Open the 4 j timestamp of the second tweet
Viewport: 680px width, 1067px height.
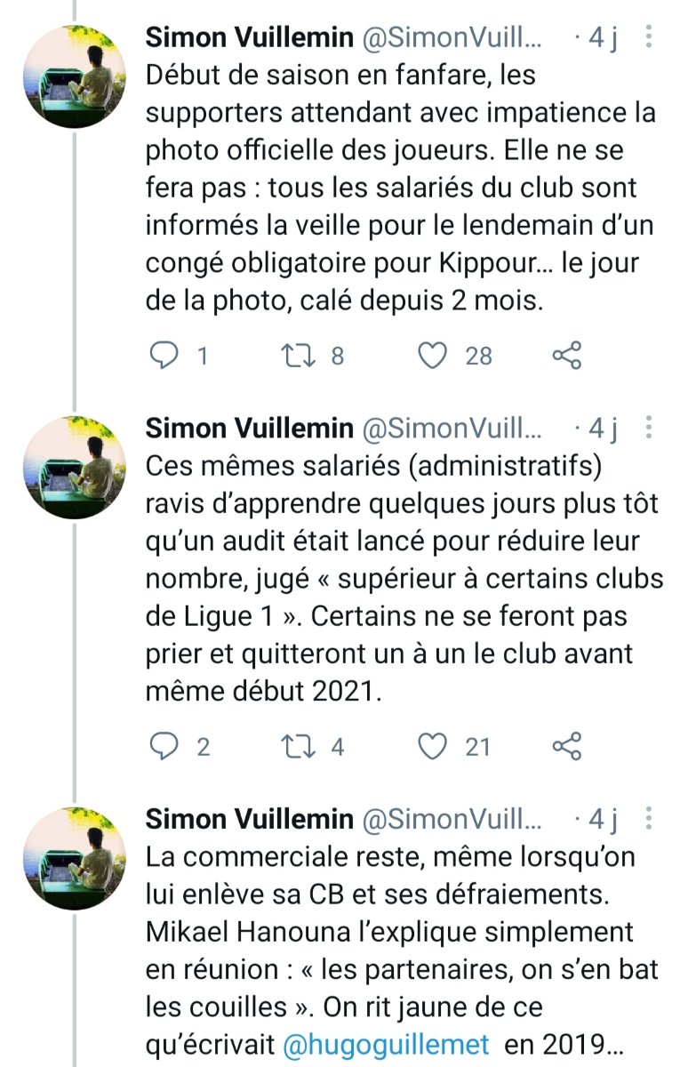coord(596,429)
